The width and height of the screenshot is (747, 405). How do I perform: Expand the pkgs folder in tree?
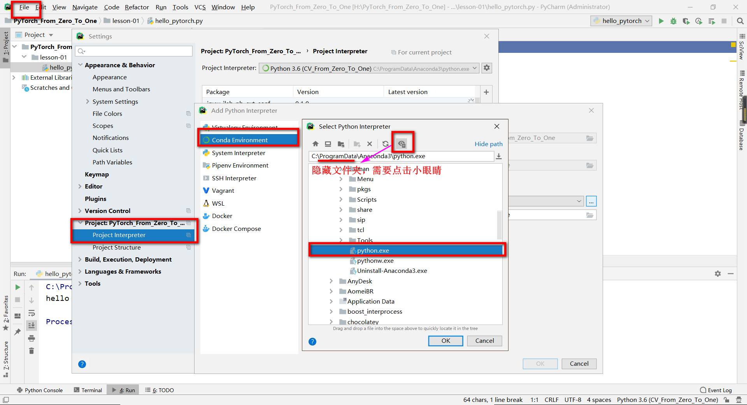[x=341, y=189]
